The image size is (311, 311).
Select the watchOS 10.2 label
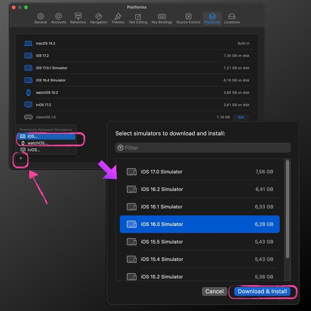[x=47, y=92]
